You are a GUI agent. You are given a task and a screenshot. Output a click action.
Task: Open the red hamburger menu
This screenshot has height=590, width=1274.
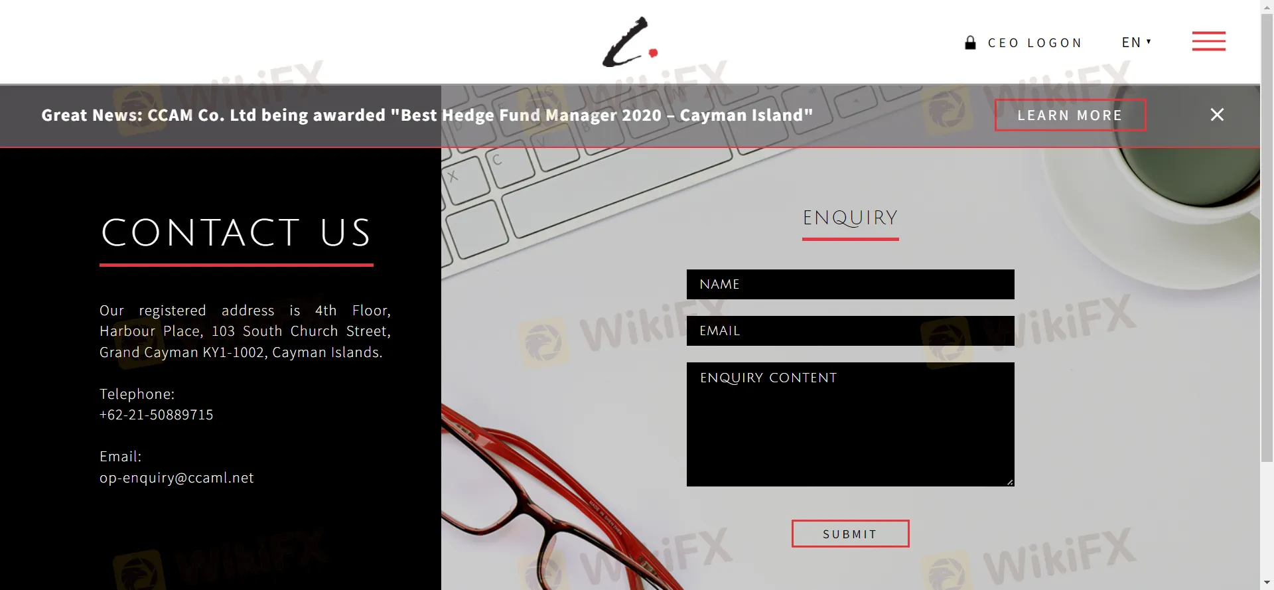[1208, 41]
